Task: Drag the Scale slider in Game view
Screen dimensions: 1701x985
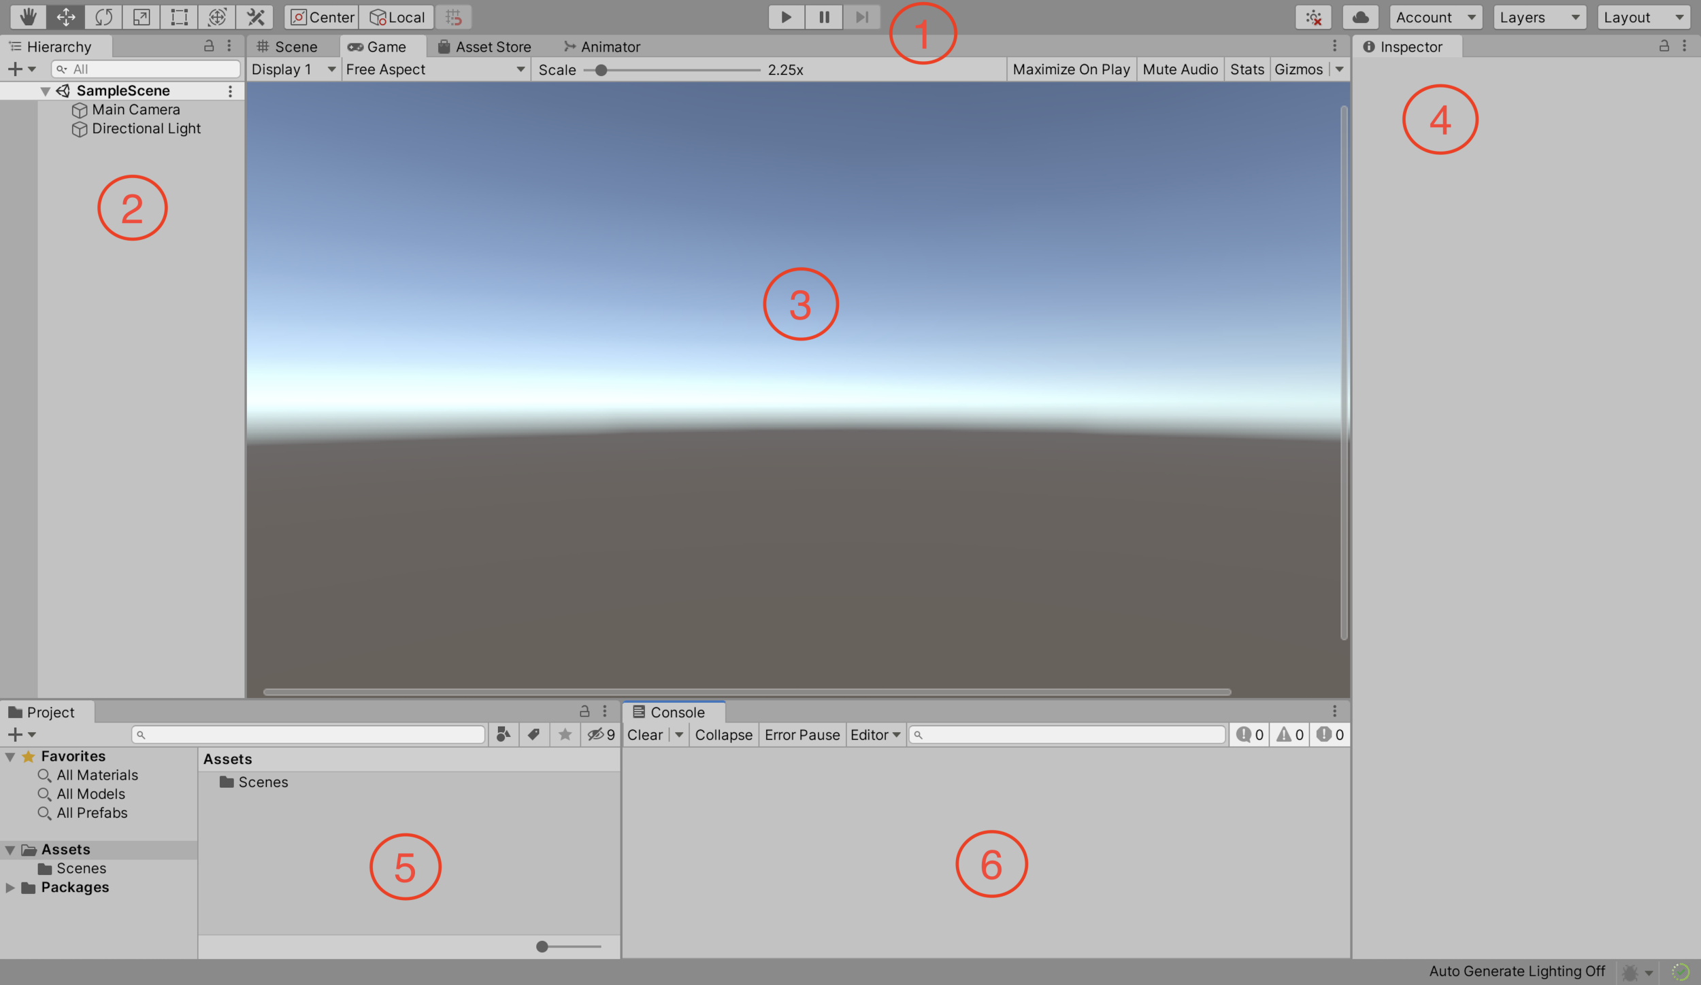Action: click(x=598, y=69)
